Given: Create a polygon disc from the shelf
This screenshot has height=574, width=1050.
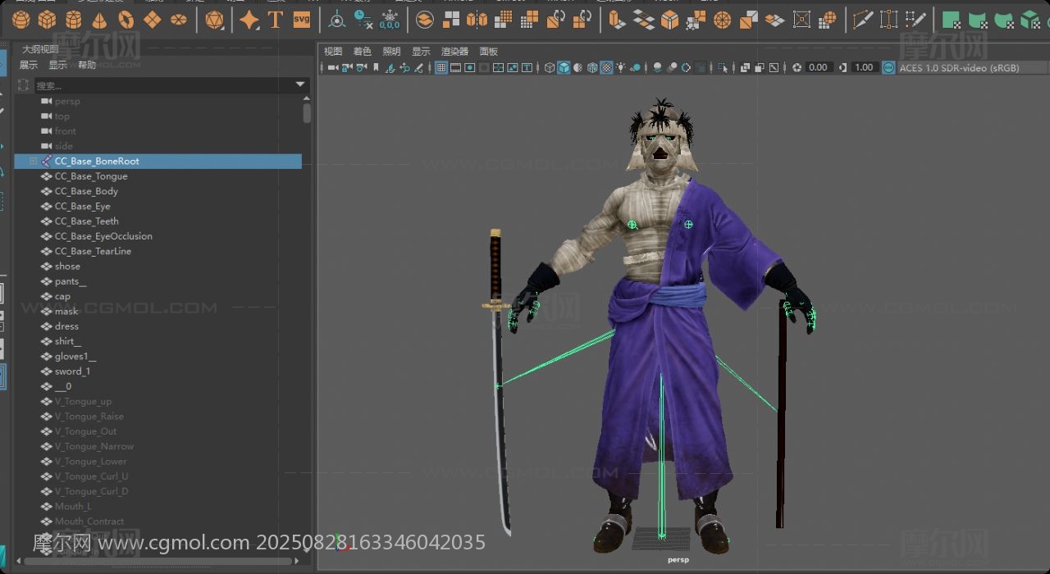Looking at the screenshot, I should tap(178, 20).
